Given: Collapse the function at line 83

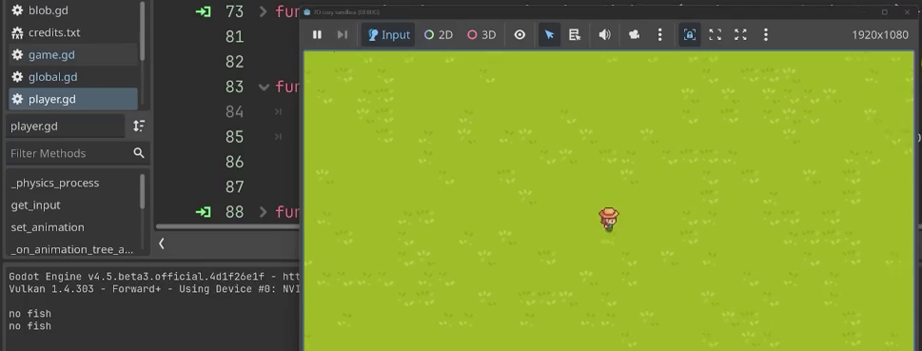Looking at the screenshot, I should [x=264, y=87].
